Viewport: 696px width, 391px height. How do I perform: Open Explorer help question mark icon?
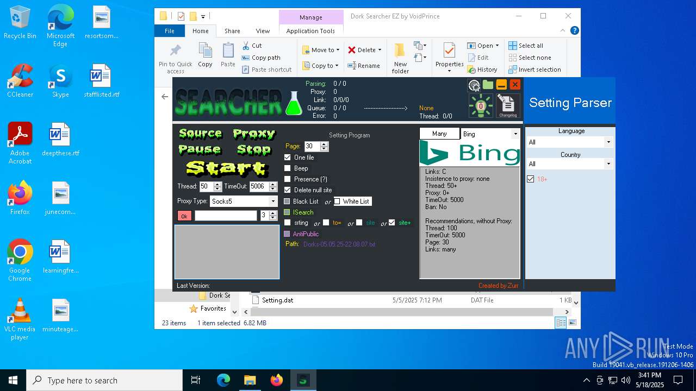(x=574, y=31)
